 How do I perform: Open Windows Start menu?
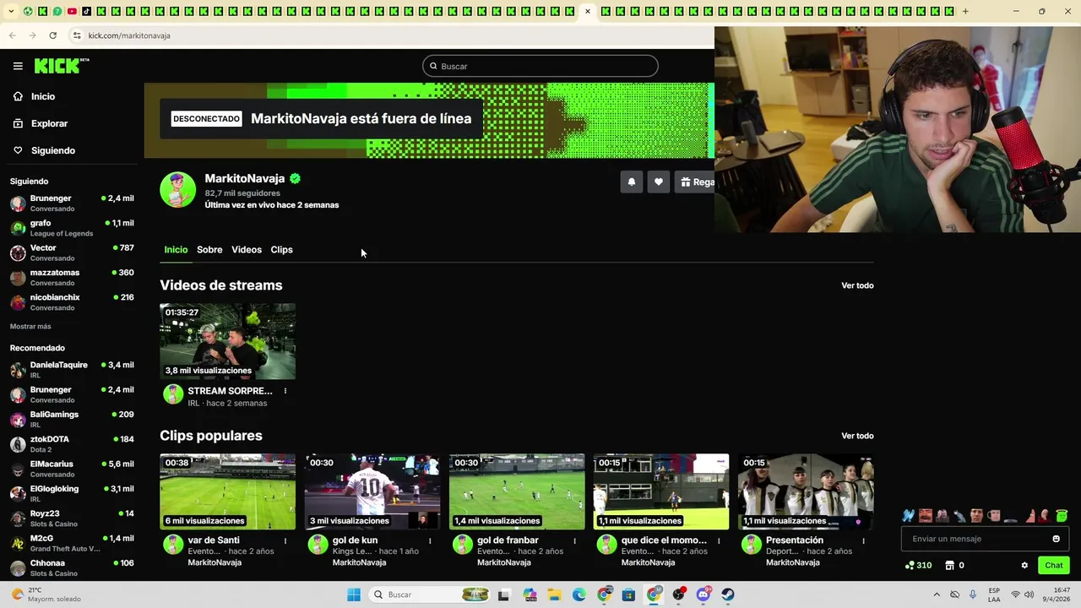pyautogui.click(x=354, y=594)
